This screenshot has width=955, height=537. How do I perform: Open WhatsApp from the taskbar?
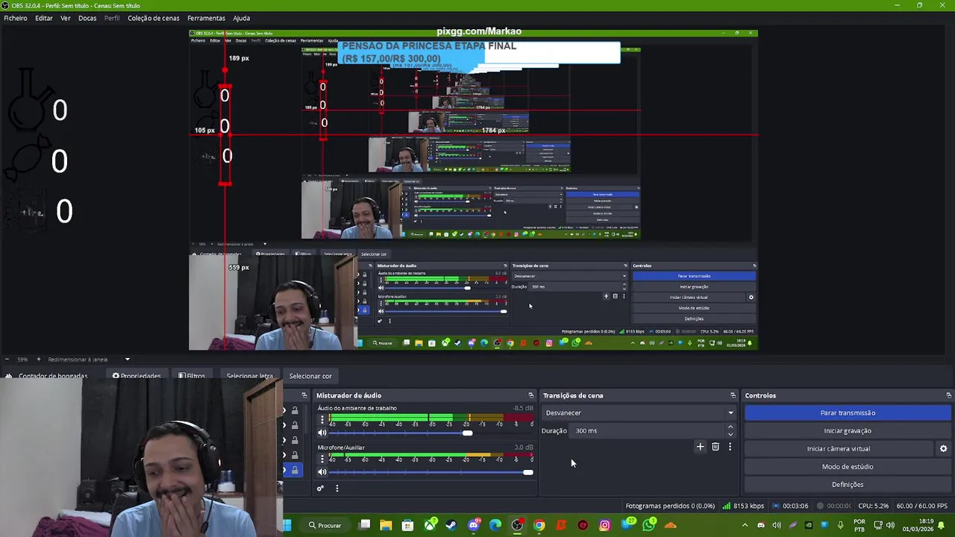(x=648, y=525)
